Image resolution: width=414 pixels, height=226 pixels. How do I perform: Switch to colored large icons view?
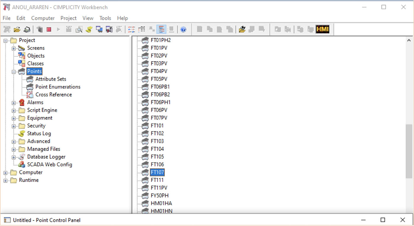pyautogui.click(x=132, y=29)
